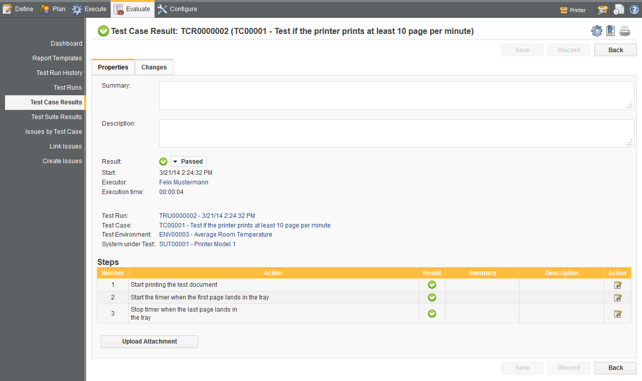Select 'Start printing the test document' step text
The image size is (642, 381).
[x=174, y=285]
